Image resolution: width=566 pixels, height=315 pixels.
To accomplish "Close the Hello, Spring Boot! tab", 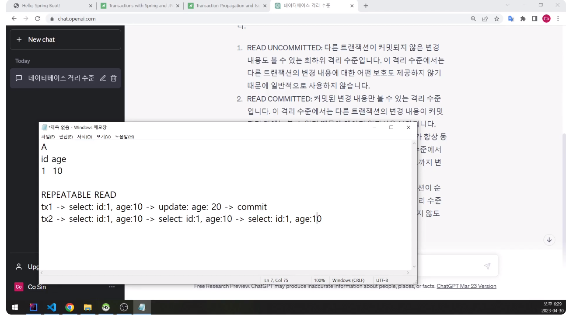I will 91,6.
